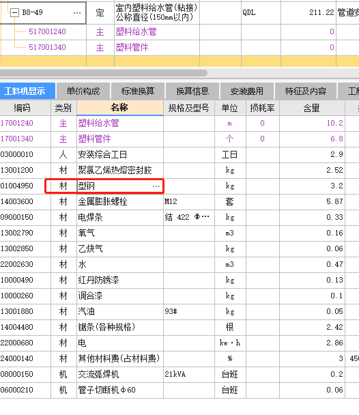
Task: Click 含量 value 3.2 for 型钢
Action: [x=312, y=186]
